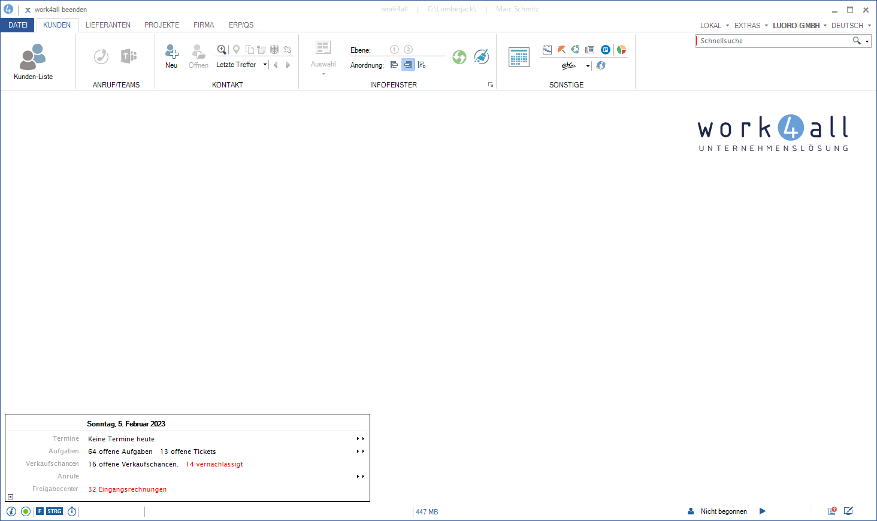Click the 32 Eingangsrechnungen link
Screen dimensions: 877x521
pyautogui.click(x=127, y=489)
